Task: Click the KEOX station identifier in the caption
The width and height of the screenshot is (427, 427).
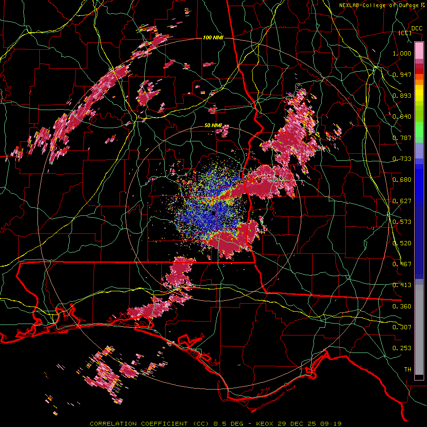Action: coord(265,424)
